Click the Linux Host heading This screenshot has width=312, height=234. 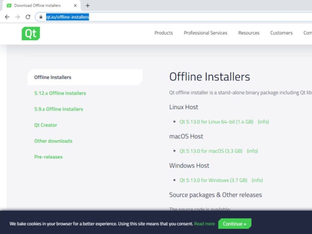point(184,107)
